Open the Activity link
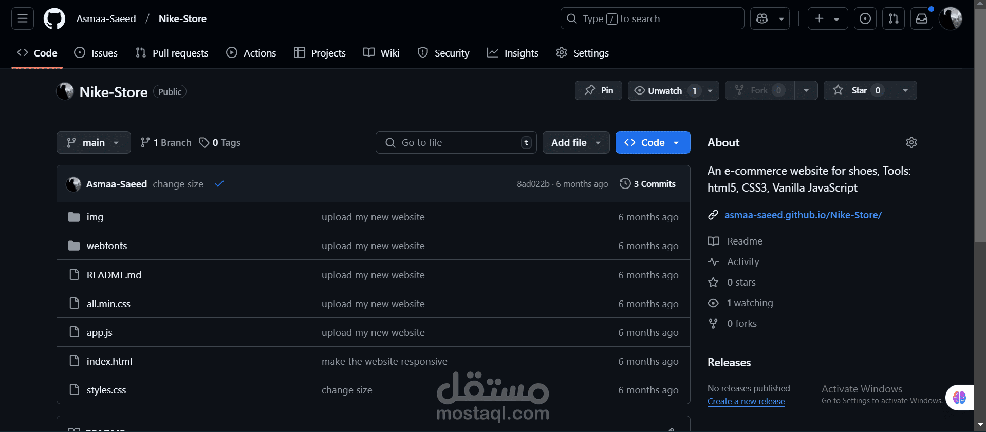Screen dimensions: 986x432 [x=734, y=261]
